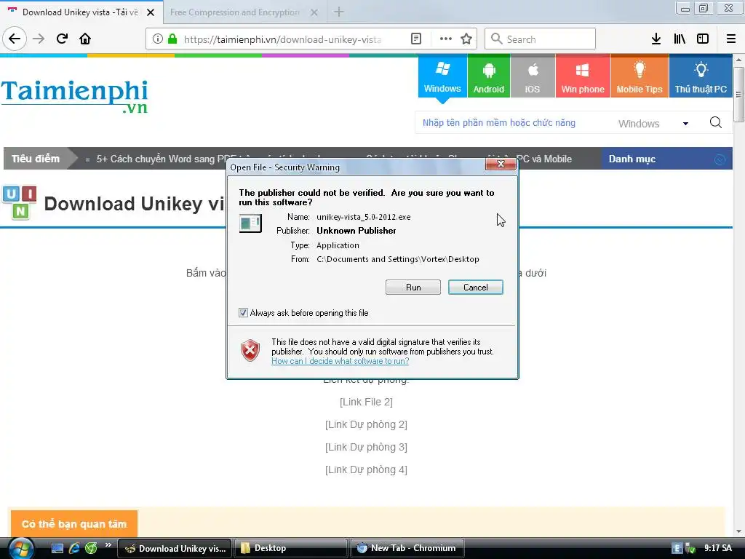745x559 pixels.
Task: Reload the page with the refresh icon
Action: coord(62,39)
